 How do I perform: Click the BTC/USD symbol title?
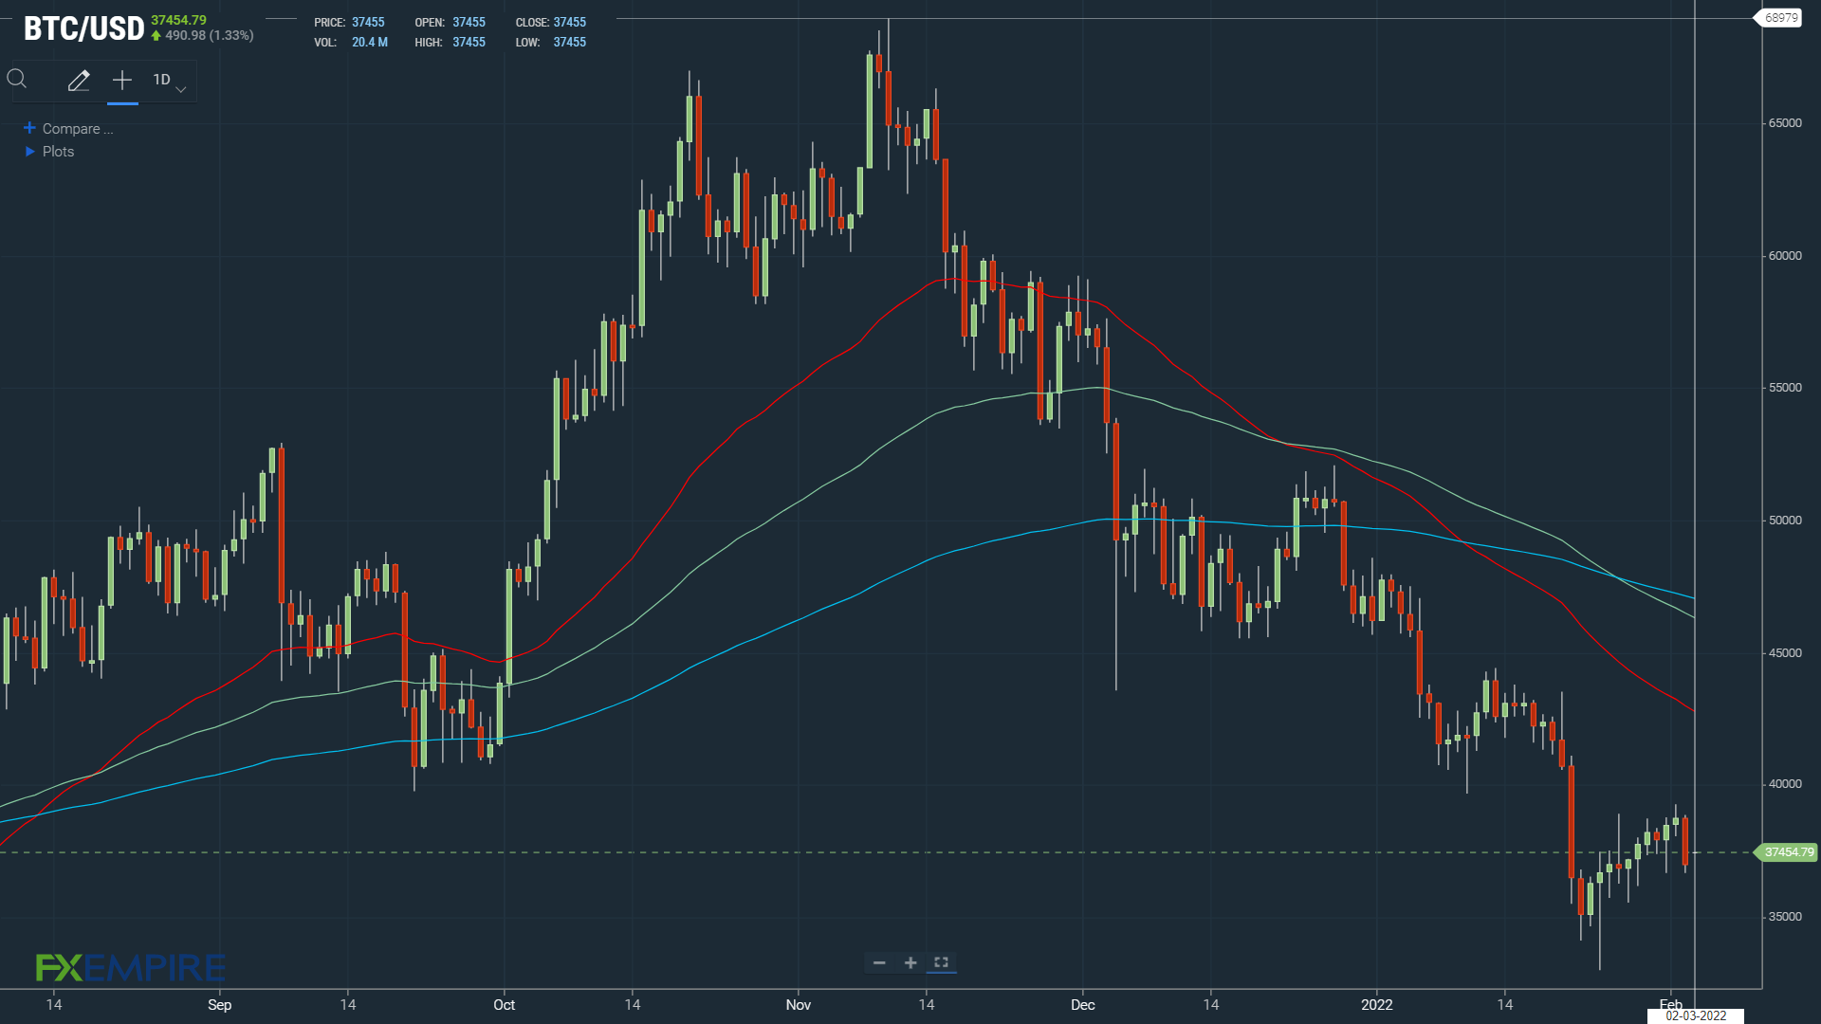pyautogui.click(x=83, y=28)
